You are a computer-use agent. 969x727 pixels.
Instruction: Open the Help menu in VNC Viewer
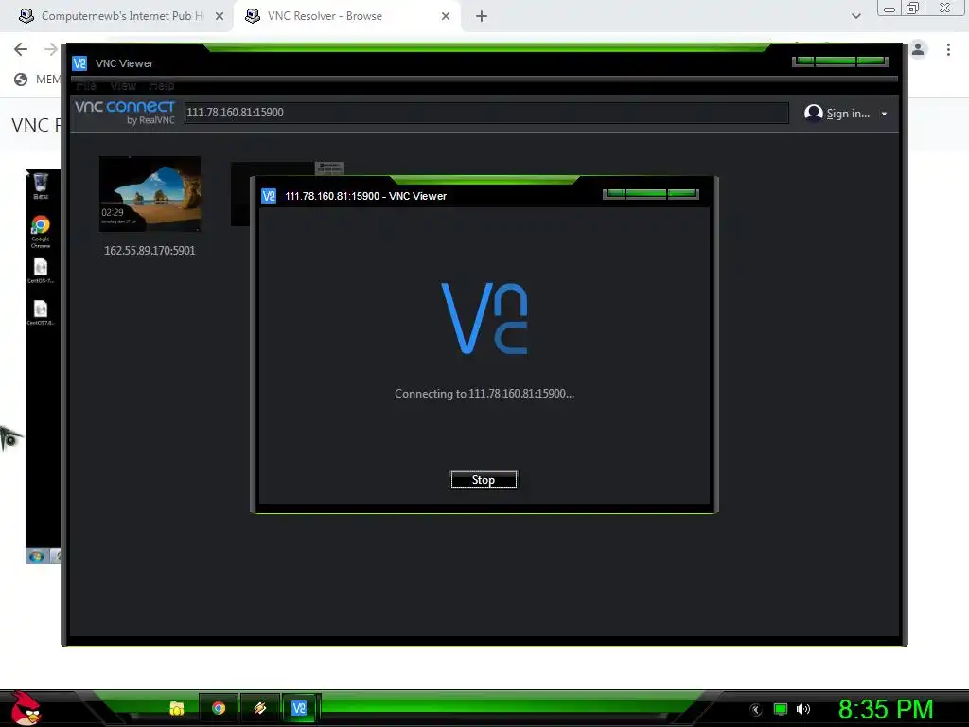click(x=161, y=86)
